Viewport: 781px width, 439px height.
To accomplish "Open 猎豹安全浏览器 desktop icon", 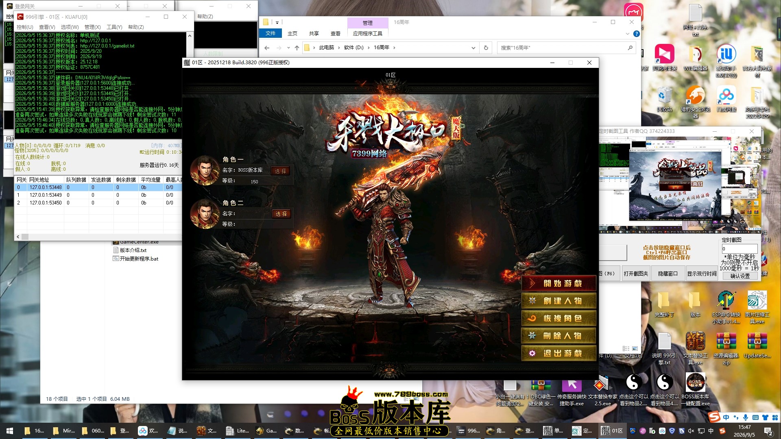I will click(696, 102).
